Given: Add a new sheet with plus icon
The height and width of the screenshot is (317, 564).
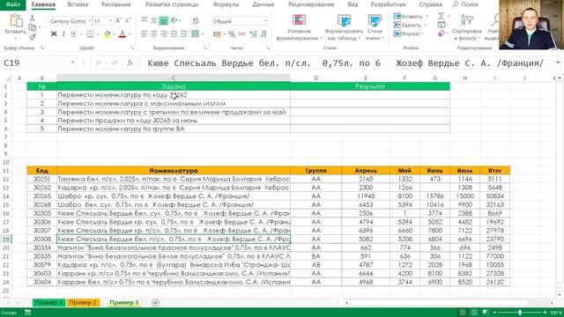Looking at the screenshot, I should pos(155,303).
